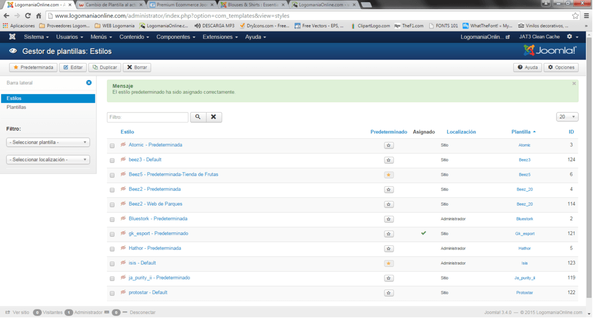The height and width of the screenshot is (321, 600).
Task: Go back using browser back arrow
Action: 7,16
